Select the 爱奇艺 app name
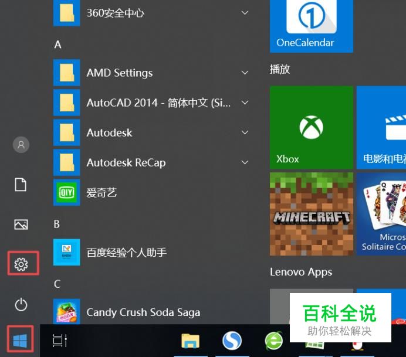 pos(101,193)
